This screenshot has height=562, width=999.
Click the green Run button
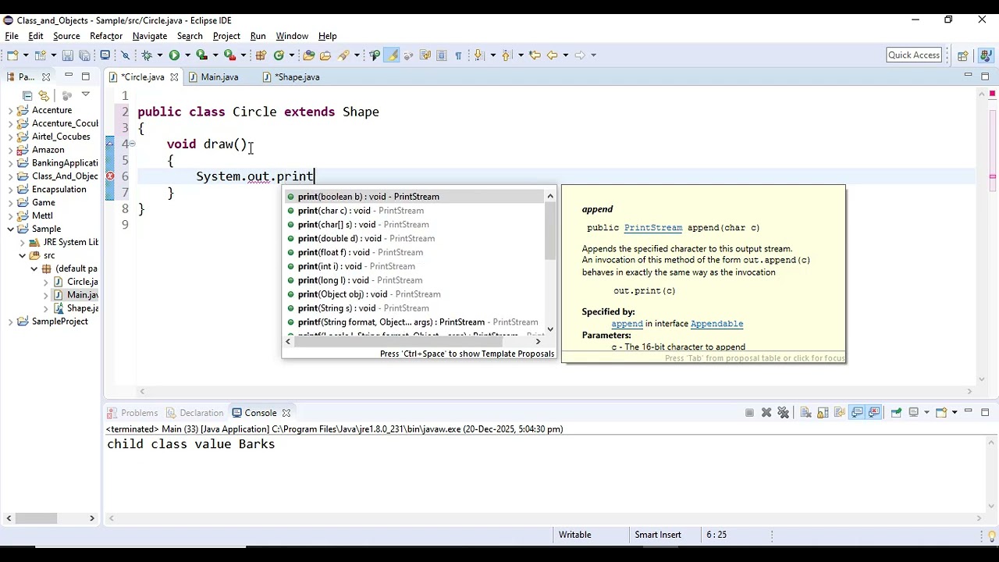tap(174, 55)
